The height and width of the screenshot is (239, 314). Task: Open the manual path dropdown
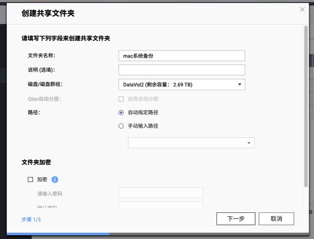(191, 143)
